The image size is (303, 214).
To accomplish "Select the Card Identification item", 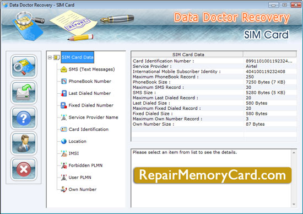I will coord(89,129).
